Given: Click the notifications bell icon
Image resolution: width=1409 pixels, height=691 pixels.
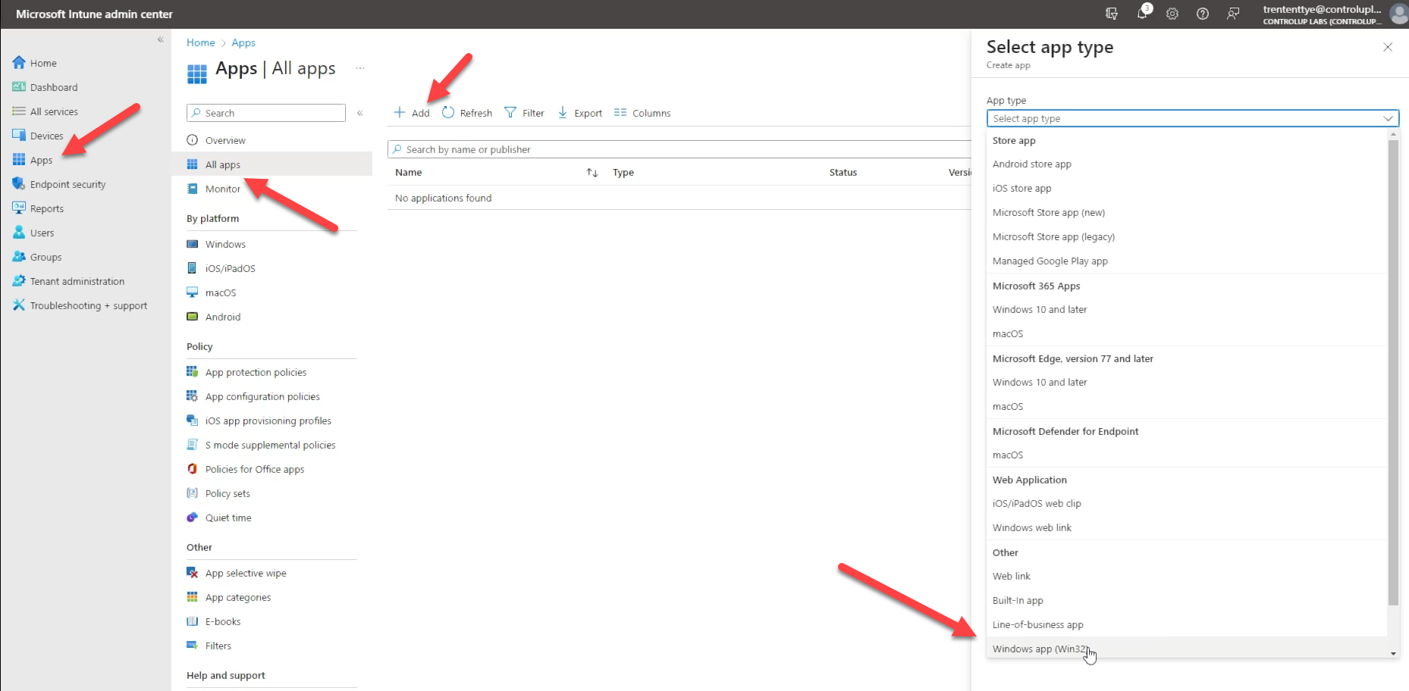Looking at the screenshot, I should click(x=1142, y=14).
